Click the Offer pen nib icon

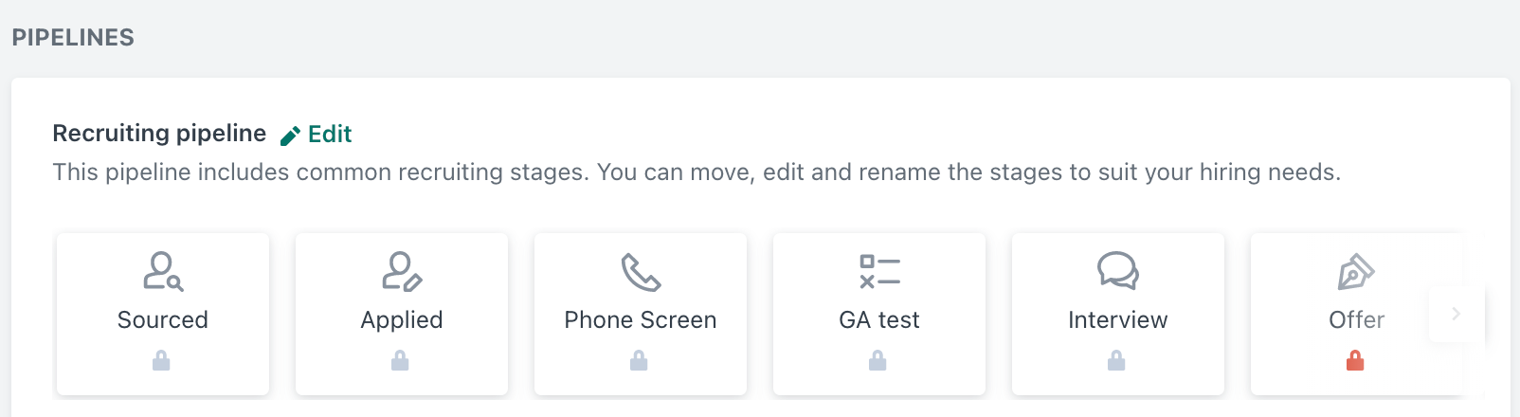[x=1356, y=272]
